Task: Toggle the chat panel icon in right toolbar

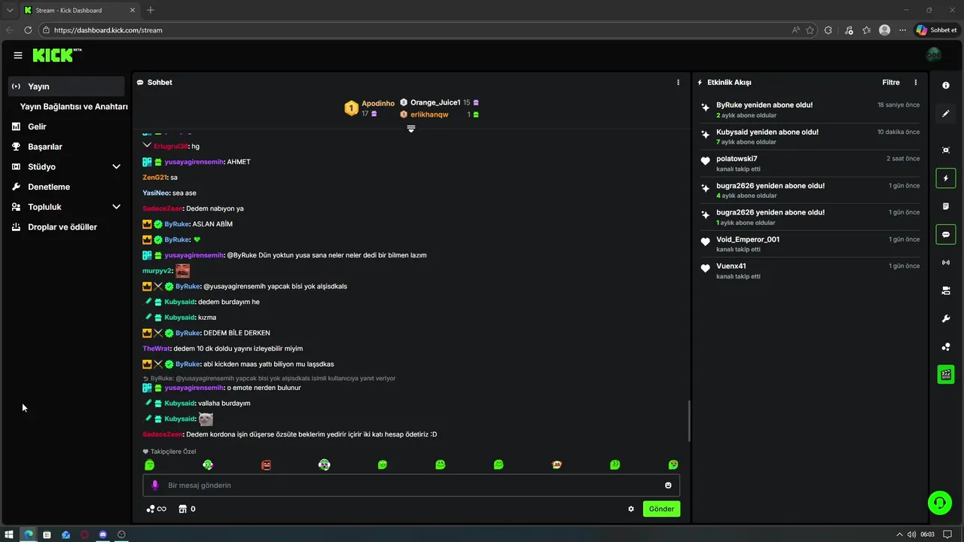Action: [x=946, y=234]
